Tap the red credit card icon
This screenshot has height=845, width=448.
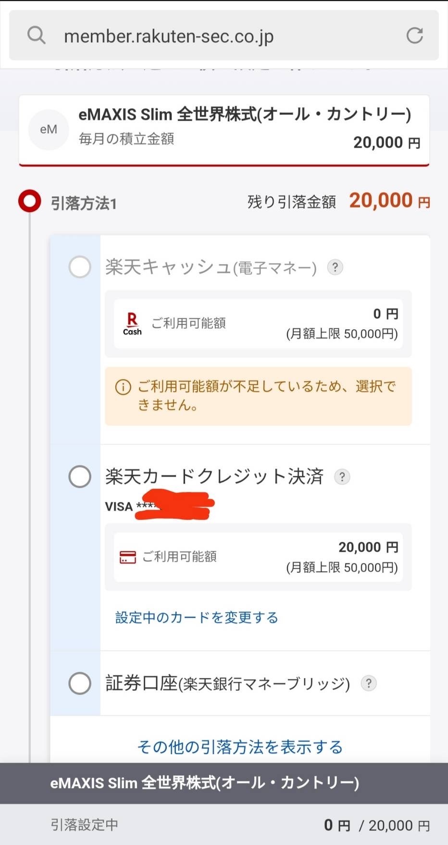128,557
